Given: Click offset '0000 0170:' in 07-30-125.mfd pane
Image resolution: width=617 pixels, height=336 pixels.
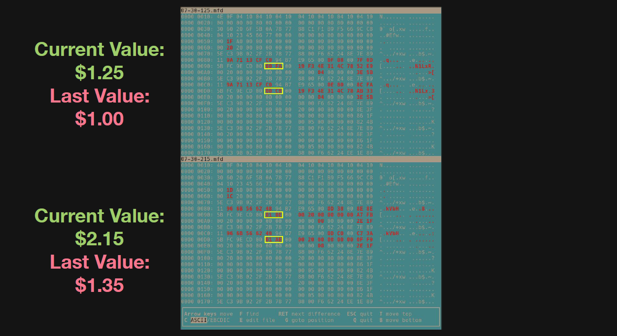Looking at the screenshot, I should click(197, 153).
